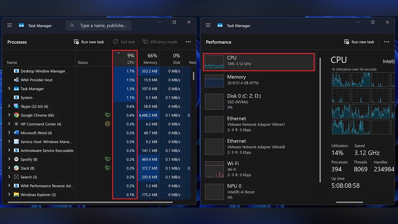Expand the Task Manager process group
The height and width of the screenshot is (224, 398).
[x=9, y=89]
